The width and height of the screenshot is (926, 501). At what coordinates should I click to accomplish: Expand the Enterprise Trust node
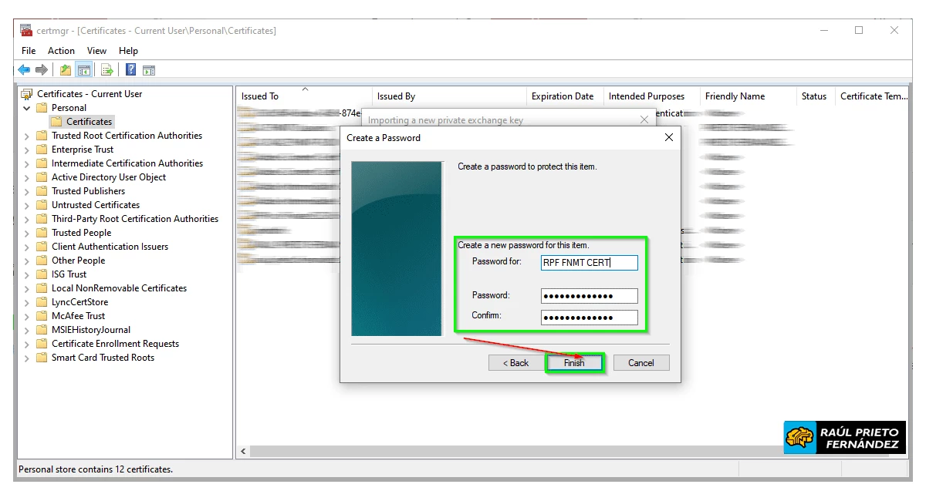(27, 150)
